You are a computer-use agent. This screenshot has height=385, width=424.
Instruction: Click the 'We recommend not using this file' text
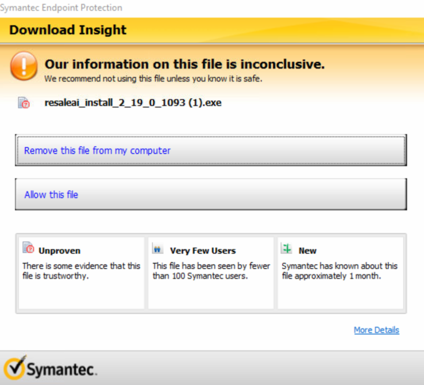153,79
